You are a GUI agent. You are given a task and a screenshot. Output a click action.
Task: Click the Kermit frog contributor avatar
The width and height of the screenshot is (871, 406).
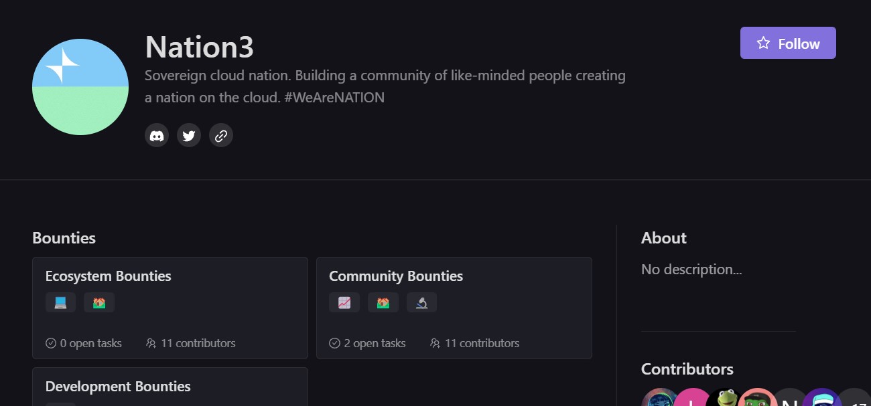(725, 399)
